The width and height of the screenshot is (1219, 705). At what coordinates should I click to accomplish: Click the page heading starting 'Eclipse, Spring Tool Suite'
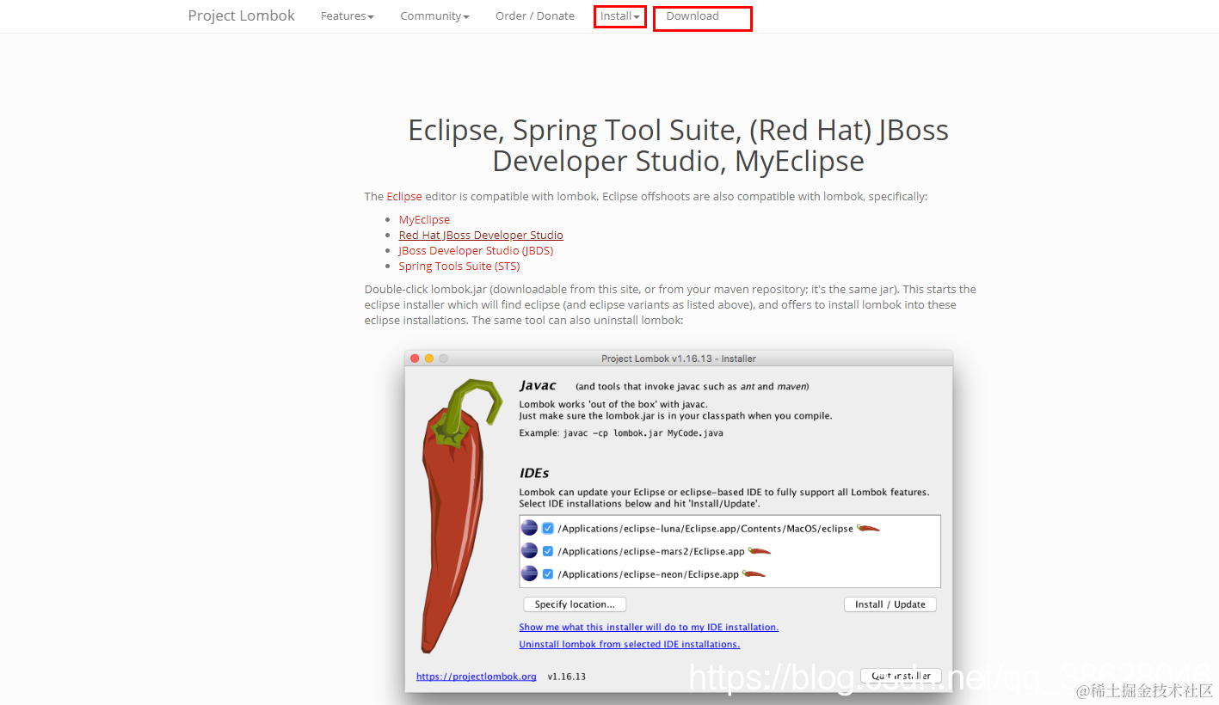pos(678,145)
